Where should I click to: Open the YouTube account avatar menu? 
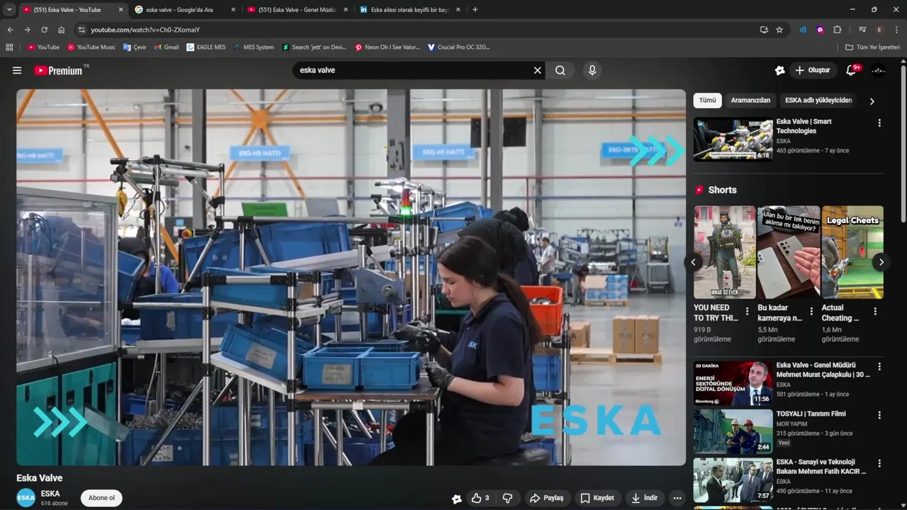(879, 70)
